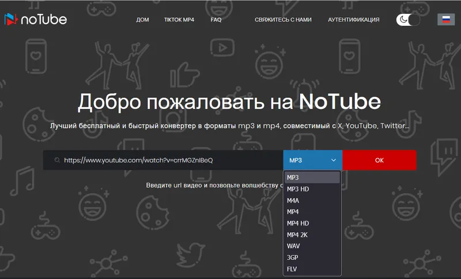Click the 'Лучший бесплатный и быстрый конвертер' subtitle
461x279 pixels.
click(x=229, y=126)
